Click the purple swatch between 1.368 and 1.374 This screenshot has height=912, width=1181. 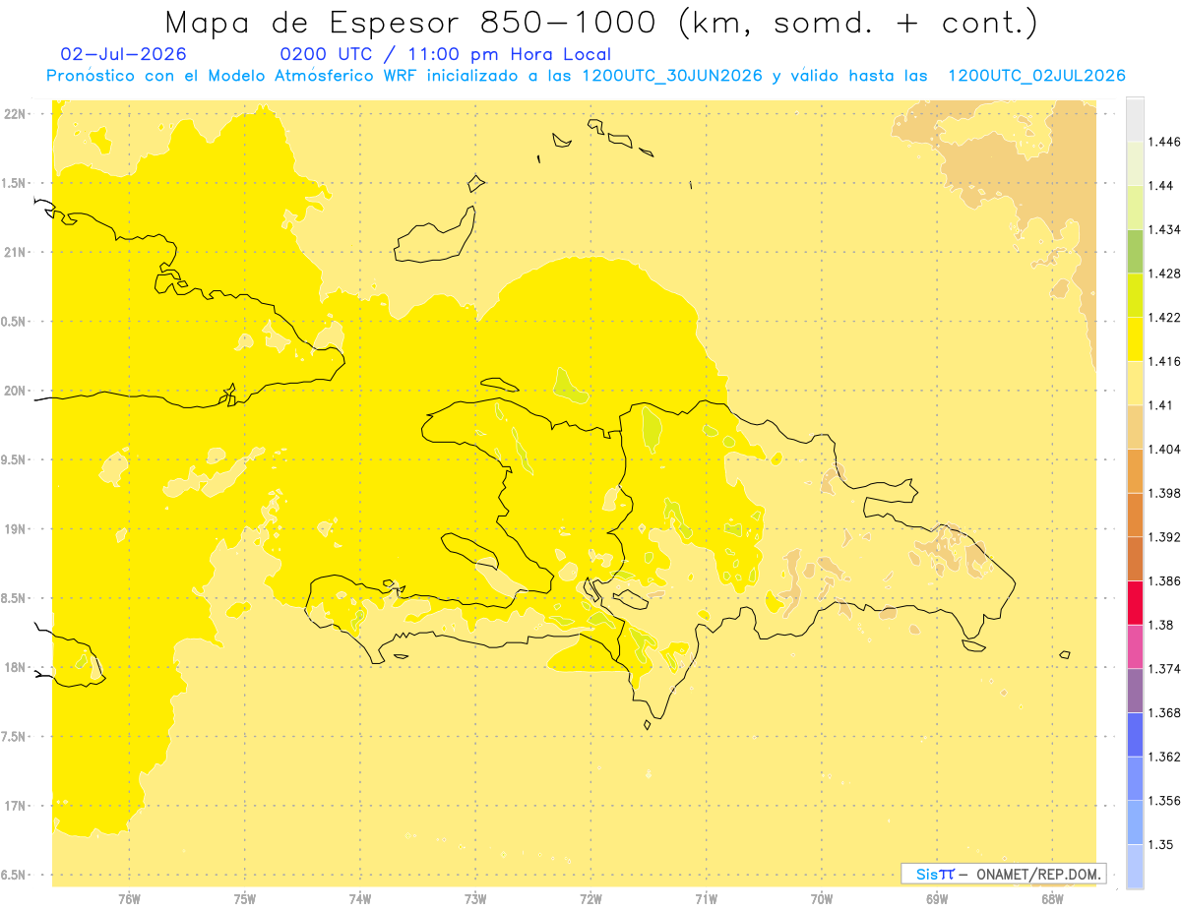pyautogui.click(x=1135, y=690)
